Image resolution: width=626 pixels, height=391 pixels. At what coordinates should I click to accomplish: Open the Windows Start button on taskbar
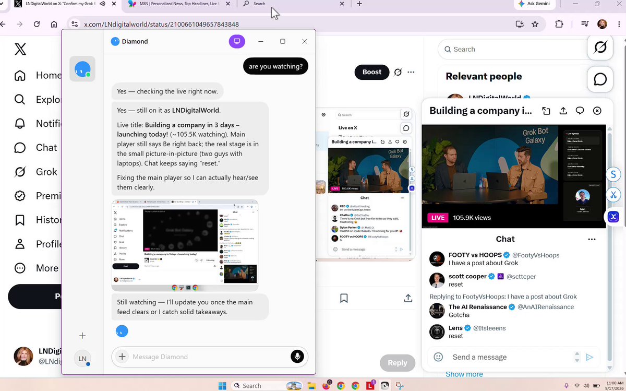click(x=222, y=386)
